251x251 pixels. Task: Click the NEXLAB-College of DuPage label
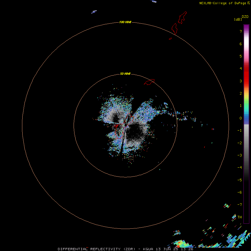225,3
